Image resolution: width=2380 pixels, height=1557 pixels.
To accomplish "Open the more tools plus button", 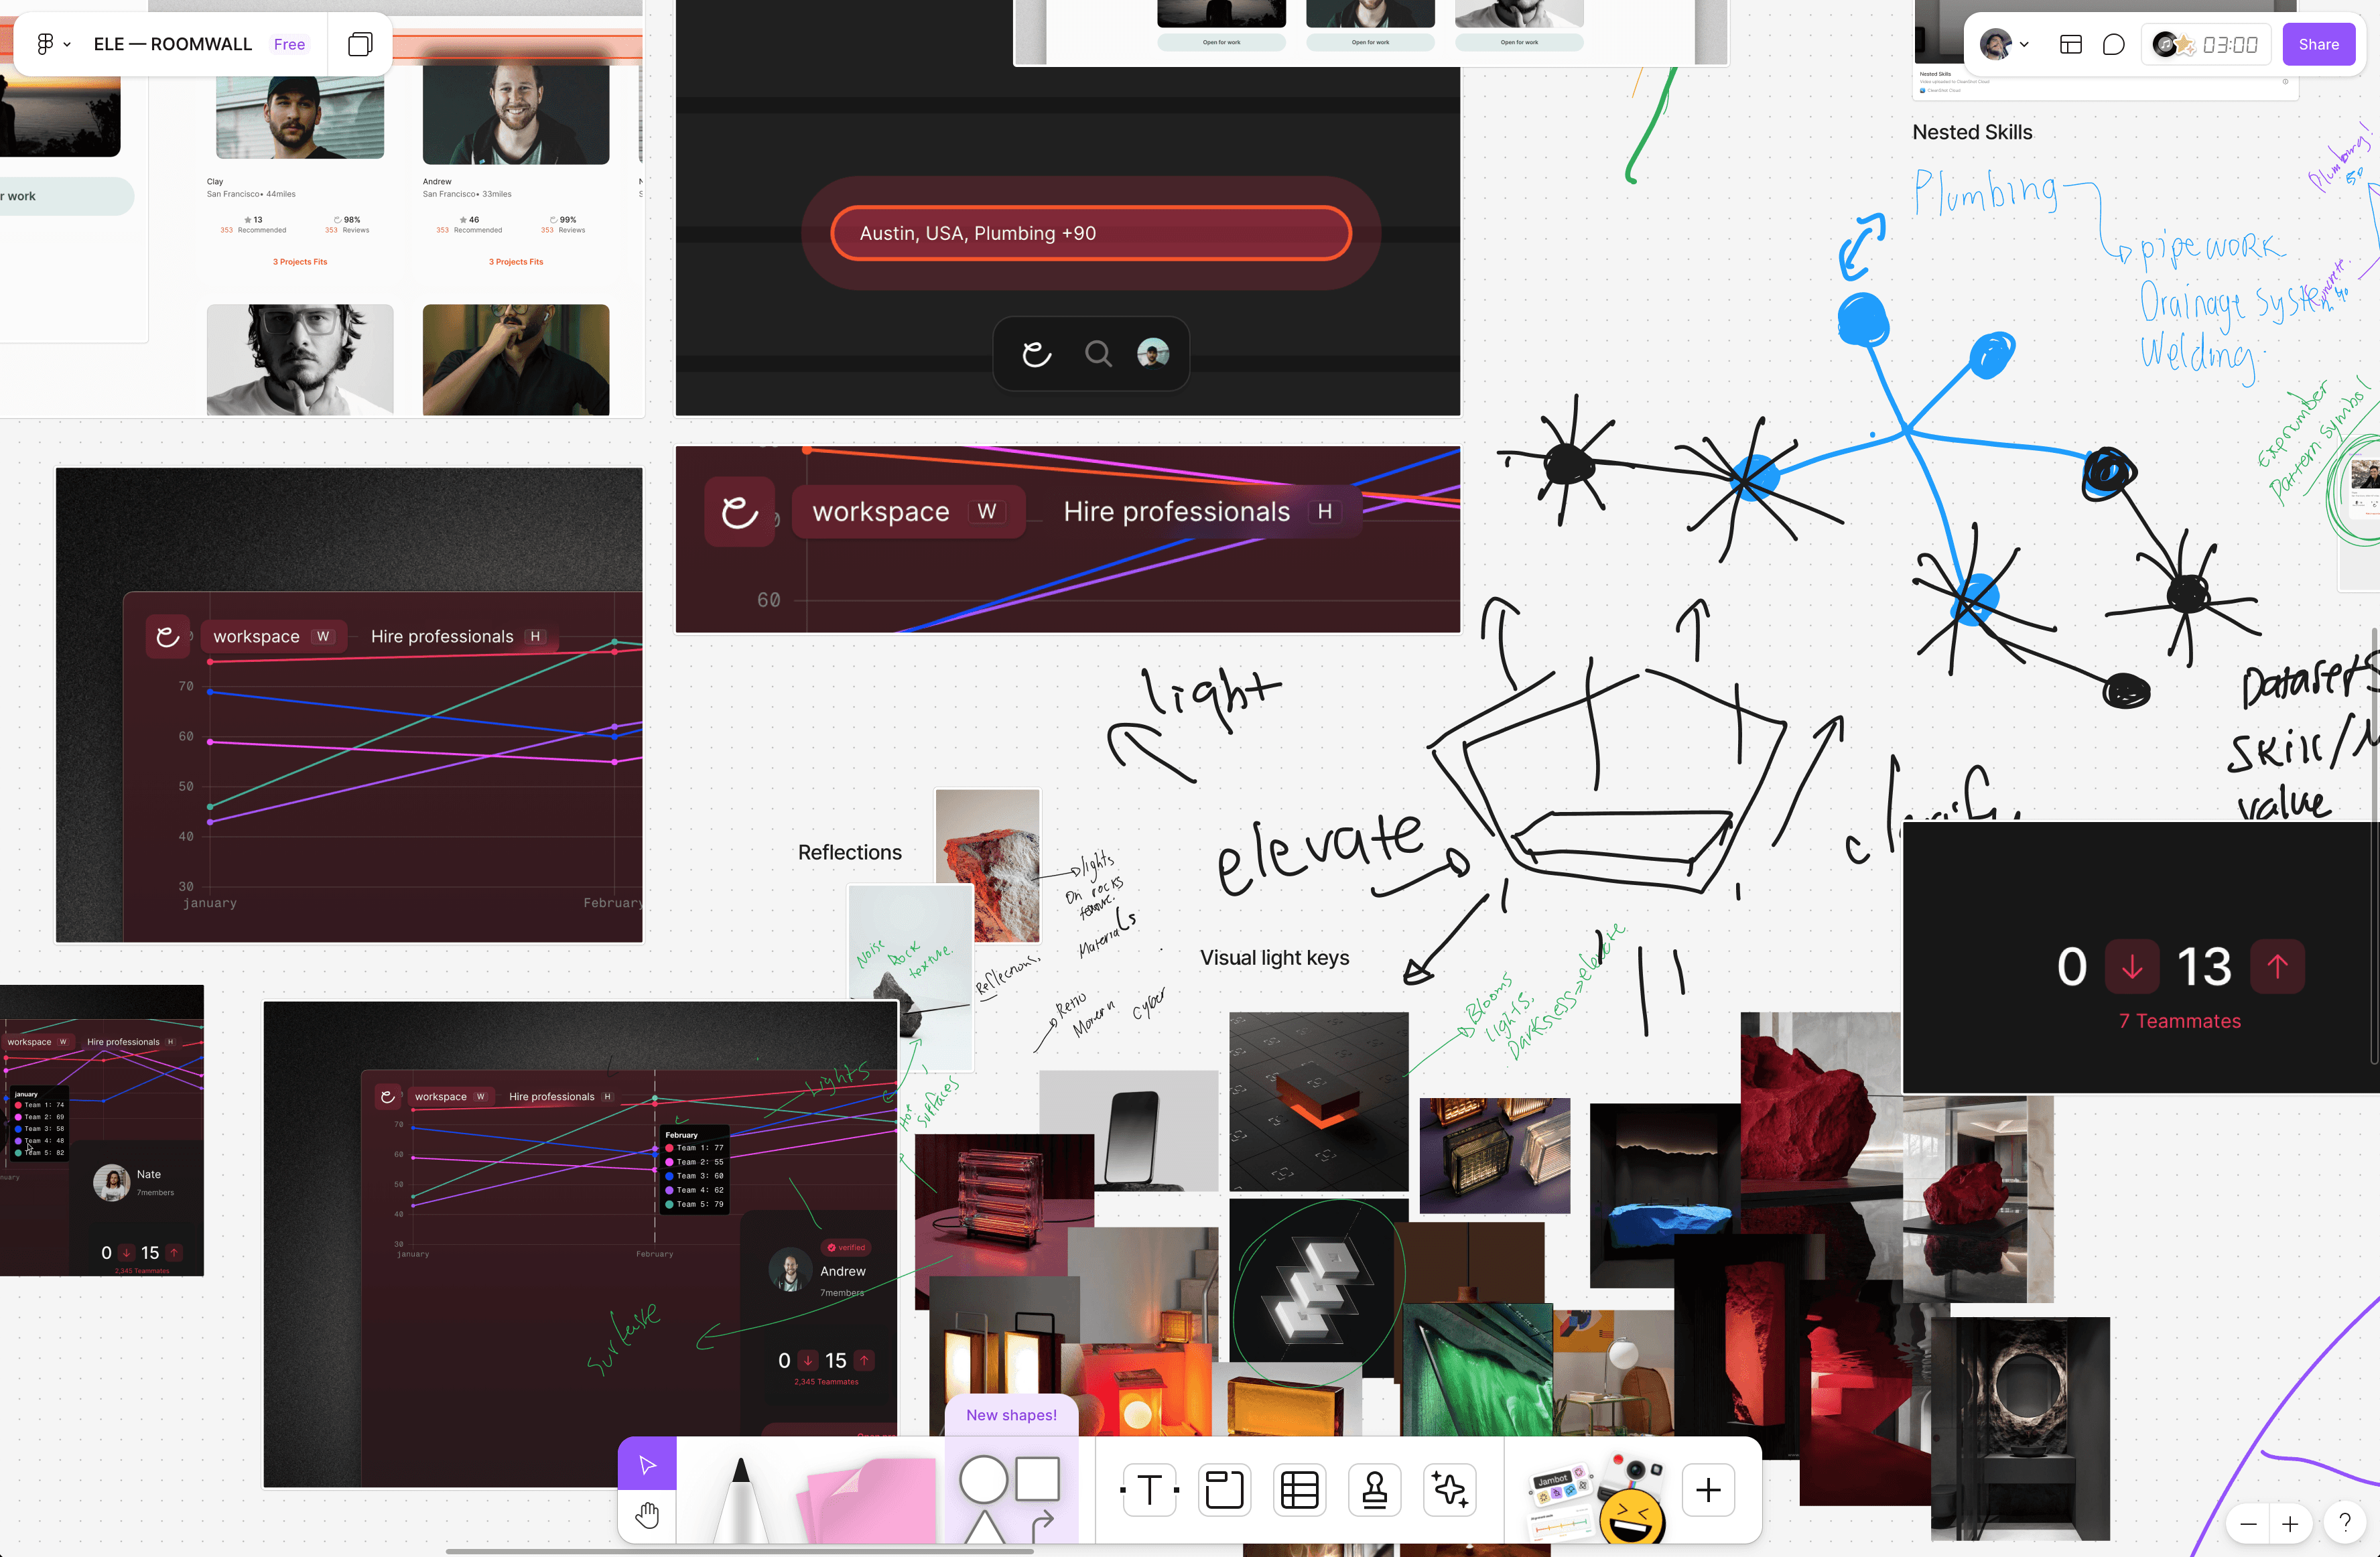I will [1708, 1490].
